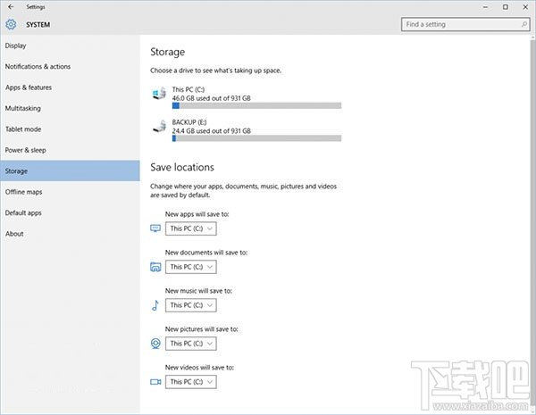Open the About page
536x415 pixels.
point(70,234)
